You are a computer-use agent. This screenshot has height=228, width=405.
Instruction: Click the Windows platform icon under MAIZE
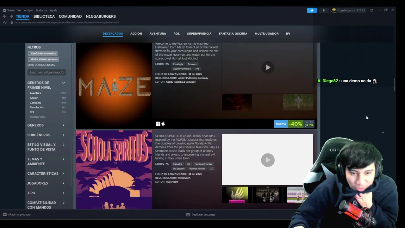point(158,124)
